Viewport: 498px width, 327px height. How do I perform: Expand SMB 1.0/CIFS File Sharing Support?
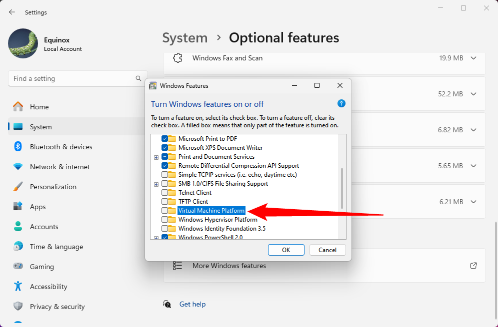[156, 184]
